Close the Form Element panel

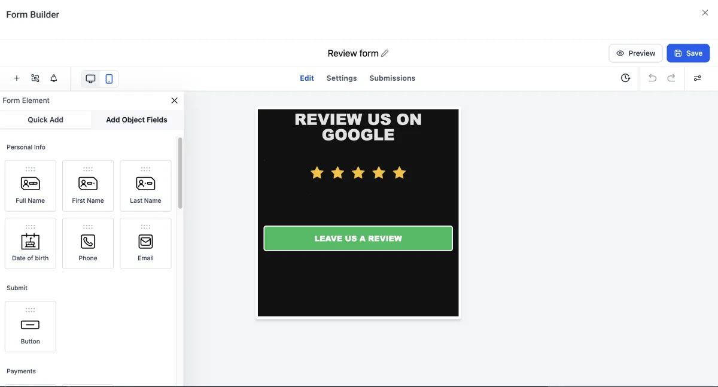pyautogui.click(x=174, y=100)
